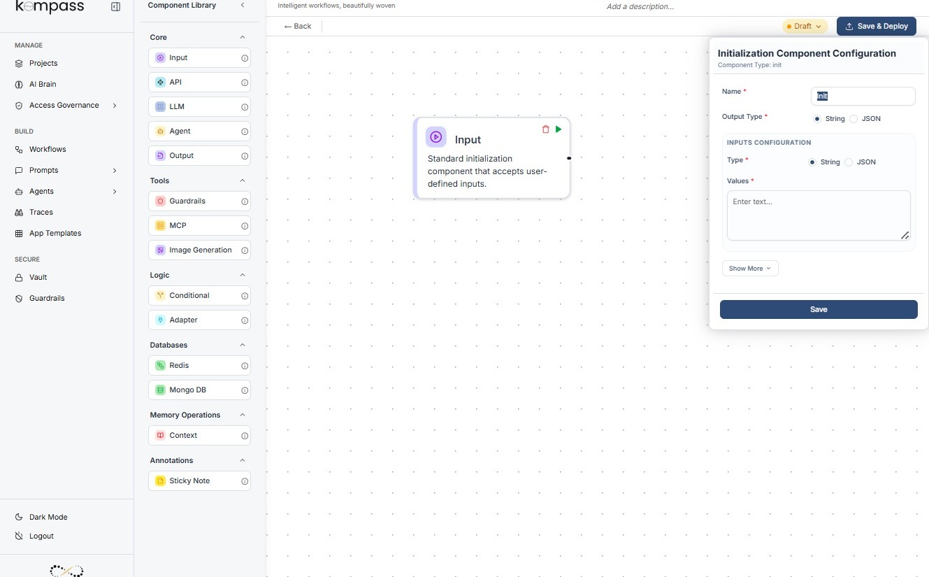Image resolution: width=929 pixels, height=577 pixels.
Task: Click the info icon beside Mongo DB
Action: click(x=245, y=390)
